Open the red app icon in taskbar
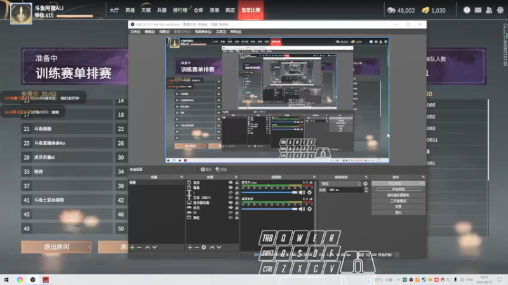The width and height of the screenshot is (508, 285). coord(46,279)
